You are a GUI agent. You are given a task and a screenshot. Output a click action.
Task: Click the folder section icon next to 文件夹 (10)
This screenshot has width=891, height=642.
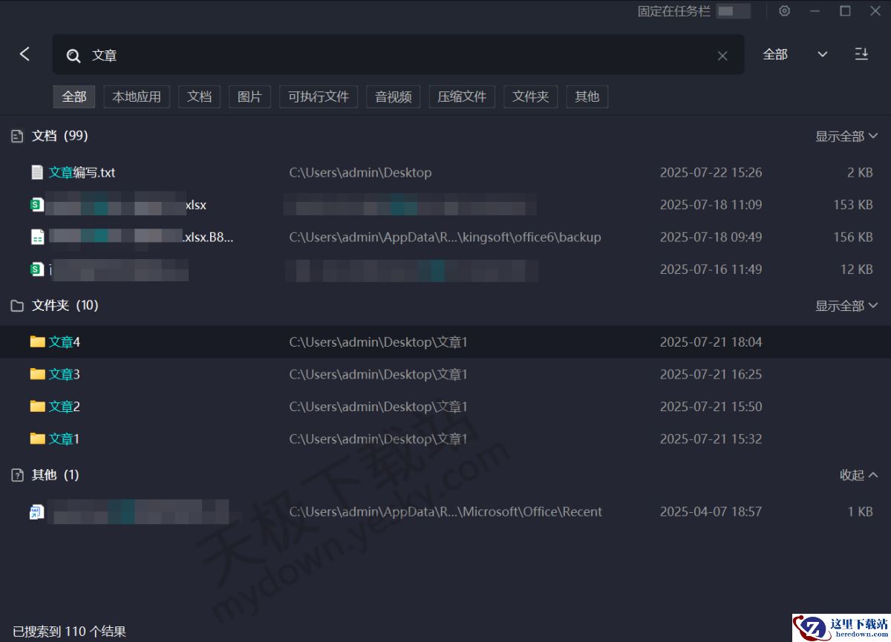[x=16, y=305]
